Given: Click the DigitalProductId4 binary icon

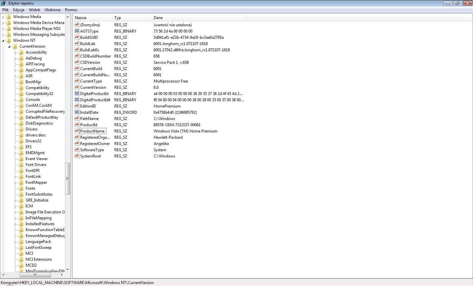Looking at the screenshot, I should pos(77,100).
